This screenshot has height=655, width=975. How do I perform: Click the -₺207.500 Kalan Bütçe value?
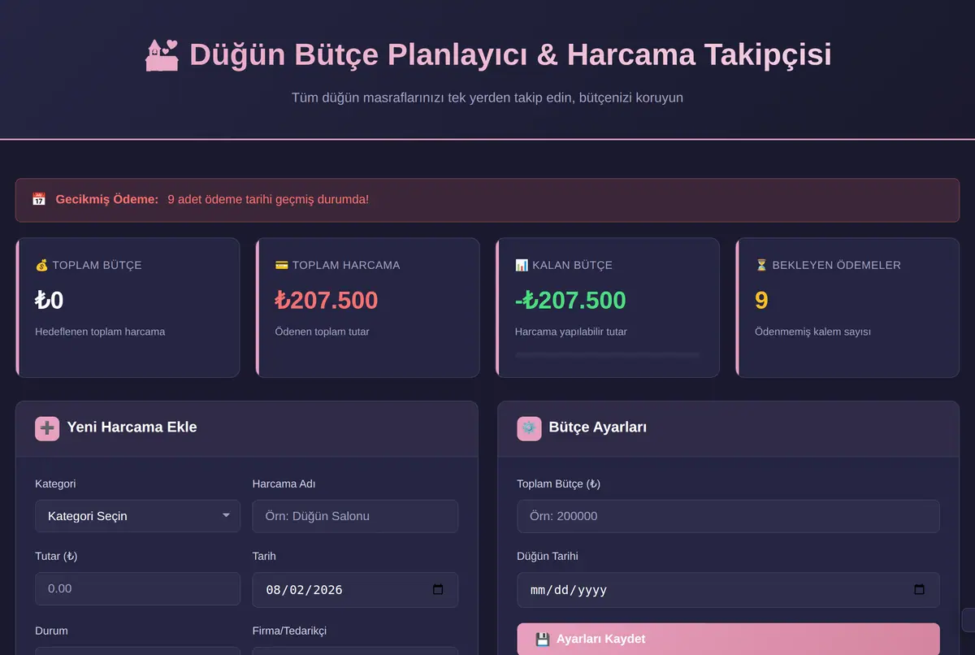click(570, 301)
